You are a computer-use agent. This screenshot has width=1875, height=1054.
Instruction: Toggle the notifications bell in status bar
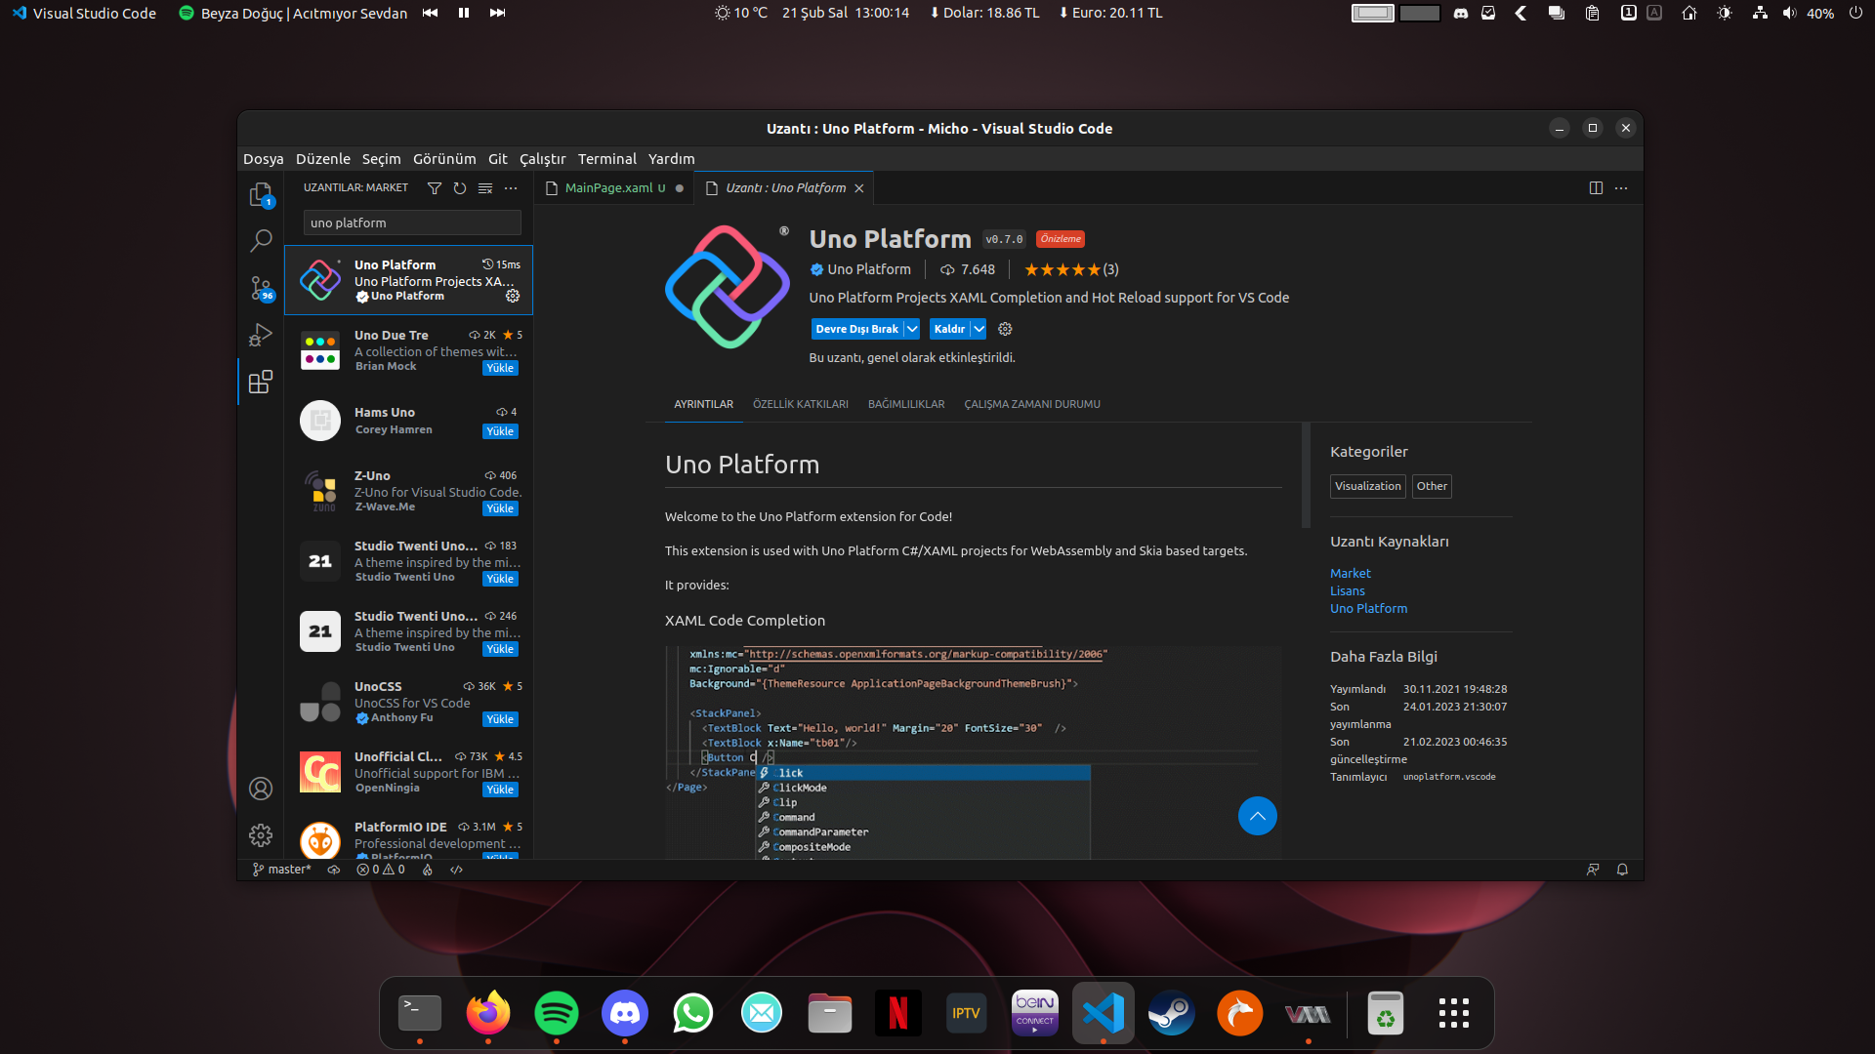click(1621, 869)
